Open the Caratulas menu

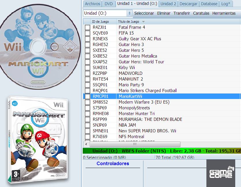(201, 13)
